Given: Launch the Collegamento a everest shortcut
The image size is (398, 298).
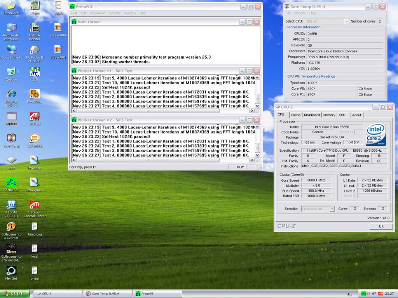Looking at the screenshot, I should pyautogui.click(x=11, y=231).
